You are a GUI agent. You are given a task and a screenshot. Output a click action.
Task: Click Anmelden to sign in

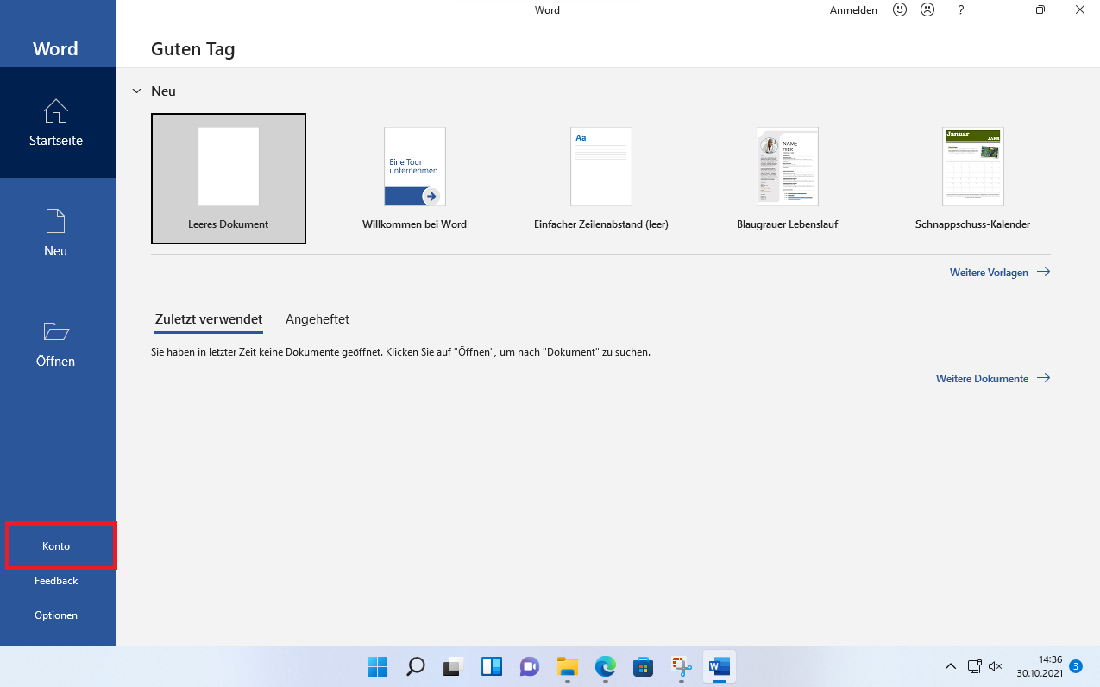853,10
